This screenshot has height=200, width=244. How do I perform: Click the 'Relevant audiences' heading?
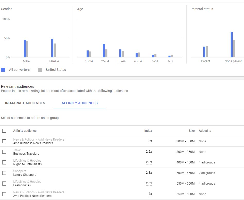click(x=18, y=86)
